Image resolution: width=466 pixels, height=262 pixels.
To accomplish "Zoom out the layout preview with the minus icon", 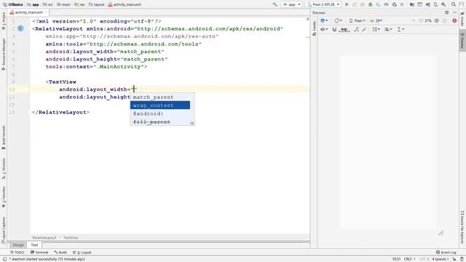I will pyautogui.click(x=421, y=21).
